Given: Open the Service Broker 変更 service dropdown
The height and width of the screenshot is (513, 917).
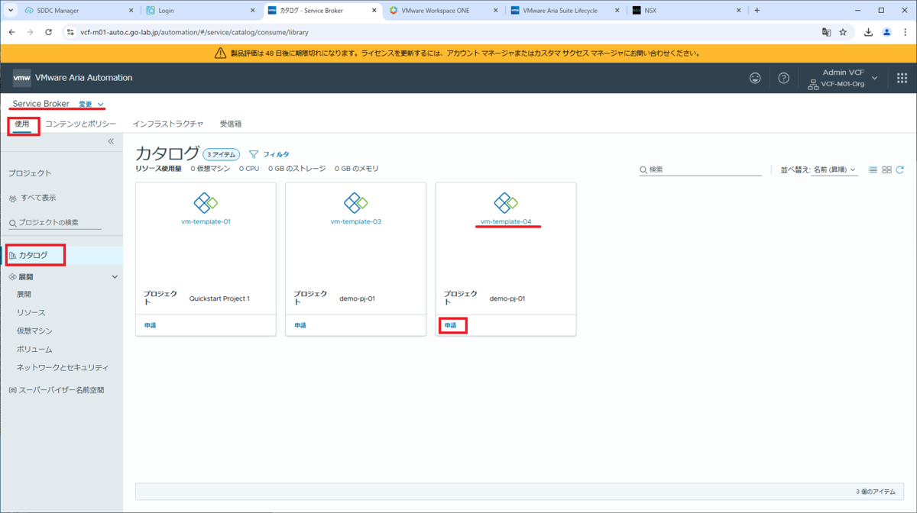Looking at the screenshot, I should click(x=92, y=105).
